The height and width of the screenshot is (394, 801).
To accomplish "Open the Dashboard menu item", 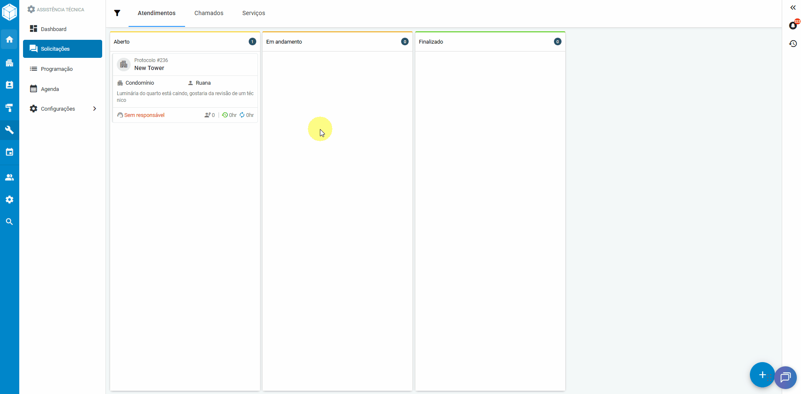I will pos(54,29).
